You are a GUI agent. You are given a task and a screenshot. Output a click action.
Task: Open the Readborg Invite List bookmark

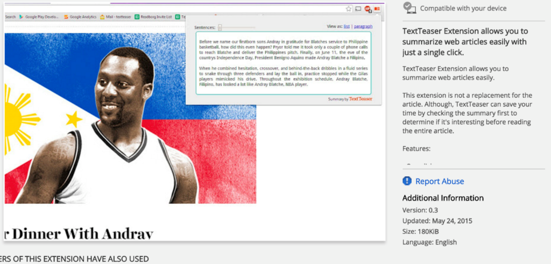pos(153,17)
